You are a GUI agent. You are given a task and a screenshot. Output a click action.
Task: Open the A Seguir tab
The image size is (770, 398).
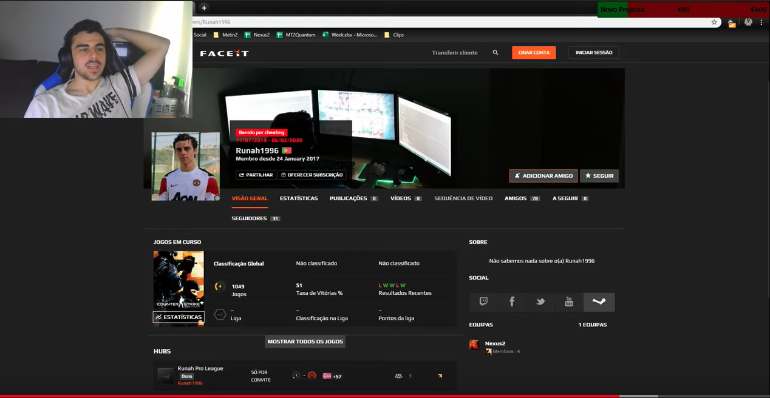click(x=570, y=198)
